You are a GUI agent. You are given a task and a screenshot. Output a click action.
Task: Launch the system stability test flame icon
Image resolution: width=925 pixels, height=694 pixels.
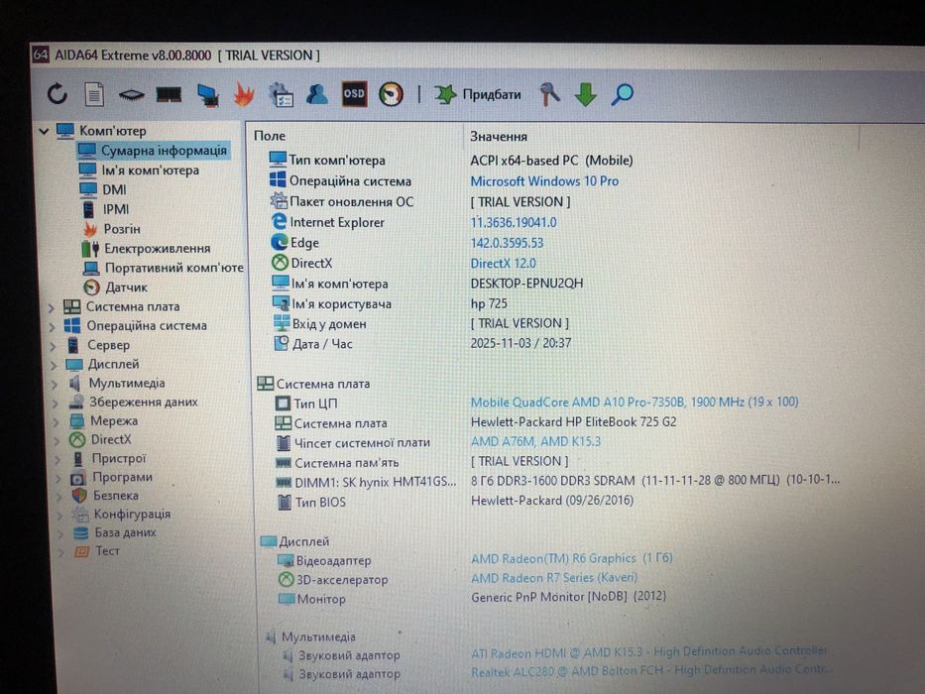pyautogui.click(x=244, y=94)
